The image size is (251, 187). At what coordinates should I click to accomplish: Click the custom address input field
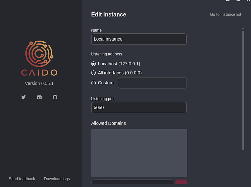pos(152,83)
